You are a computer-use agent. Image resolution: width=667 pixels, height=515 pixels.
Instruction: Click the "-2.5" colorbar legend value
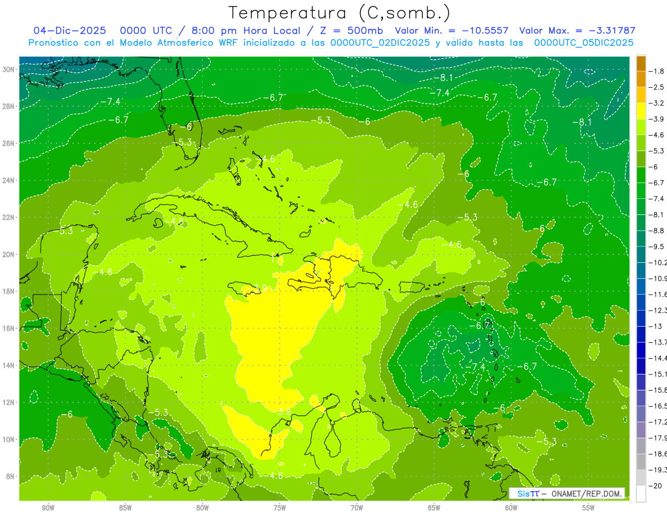click(657, 87)
